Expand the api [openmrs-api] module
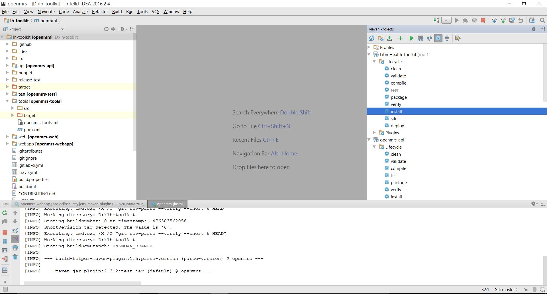The height and width of the screenshot is (294, 547). [x=7, y=65]
